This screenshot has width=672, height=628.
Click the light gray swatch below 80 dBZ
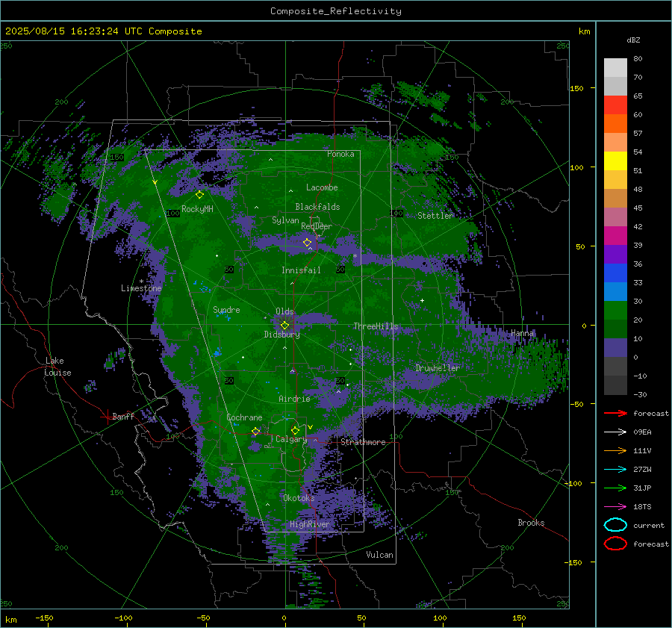pyautogui.click(x=615, y=67)
